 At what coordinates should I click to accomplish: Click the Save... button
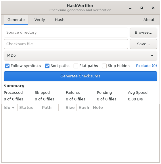point(143,44)
